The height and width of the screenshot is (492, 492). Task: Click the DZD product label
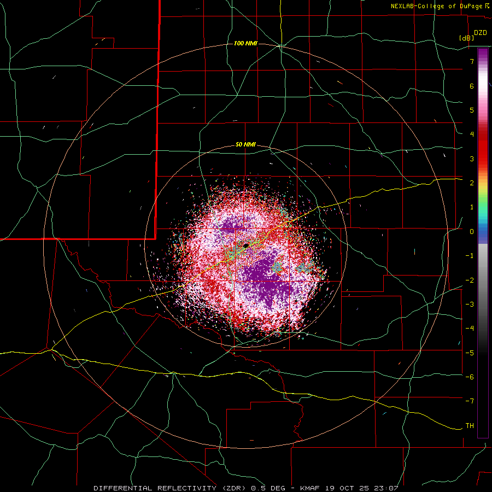coord(481,33)
